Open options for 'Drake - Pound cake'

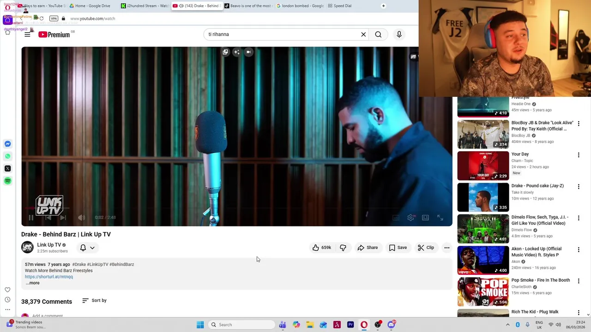tap(579, 186)
